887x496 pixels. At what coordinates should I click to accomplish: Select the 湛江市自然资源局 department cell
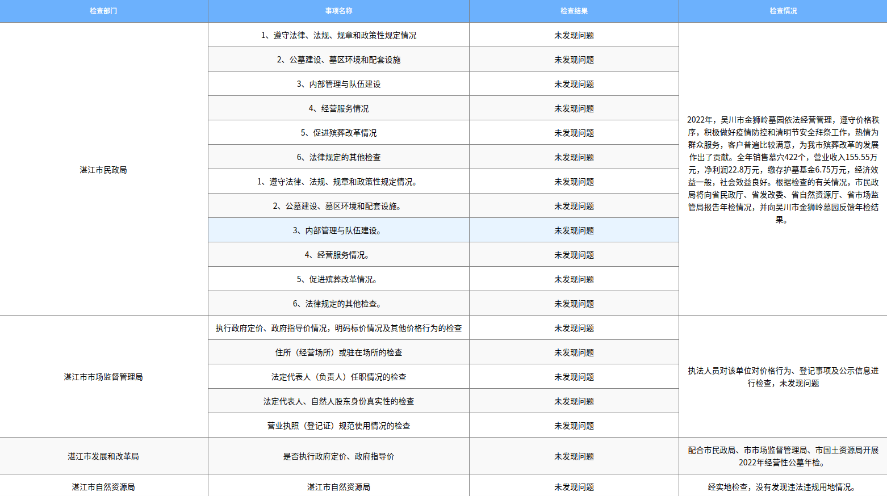[x=104, y=486]
